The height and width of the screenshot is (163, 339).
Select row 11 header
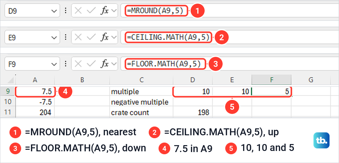click(8, 112)
